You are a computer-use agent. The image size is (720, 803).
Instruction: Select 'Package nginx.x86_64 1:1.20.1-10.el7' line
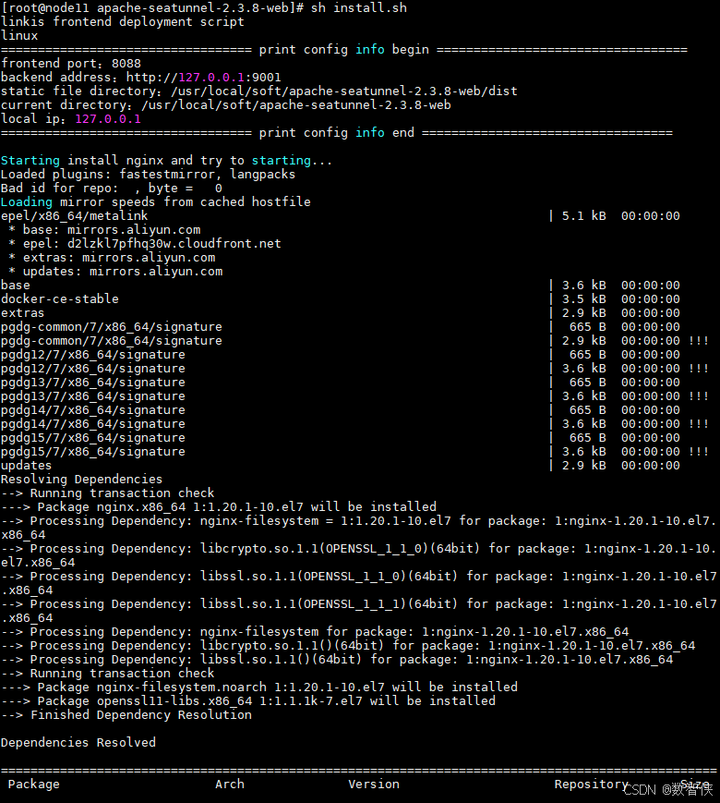point(219,506)
